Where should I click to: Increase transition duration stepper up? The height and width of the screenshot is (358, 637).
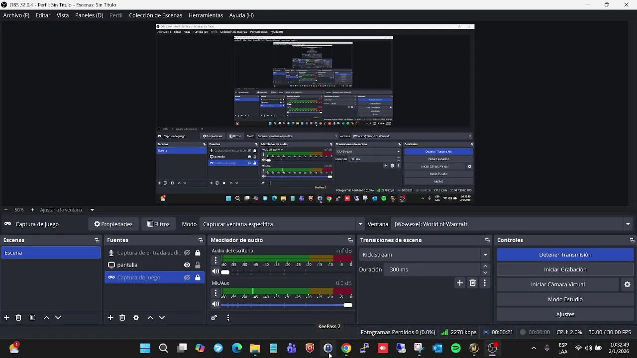point(485,267)
